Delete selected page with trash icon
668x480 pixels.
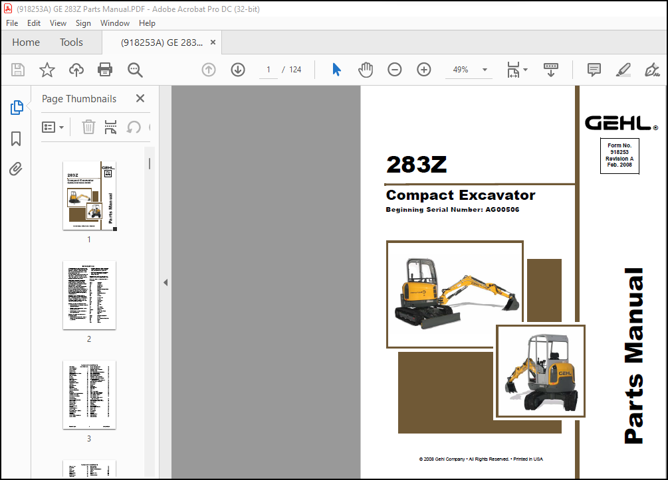(88, 127)
